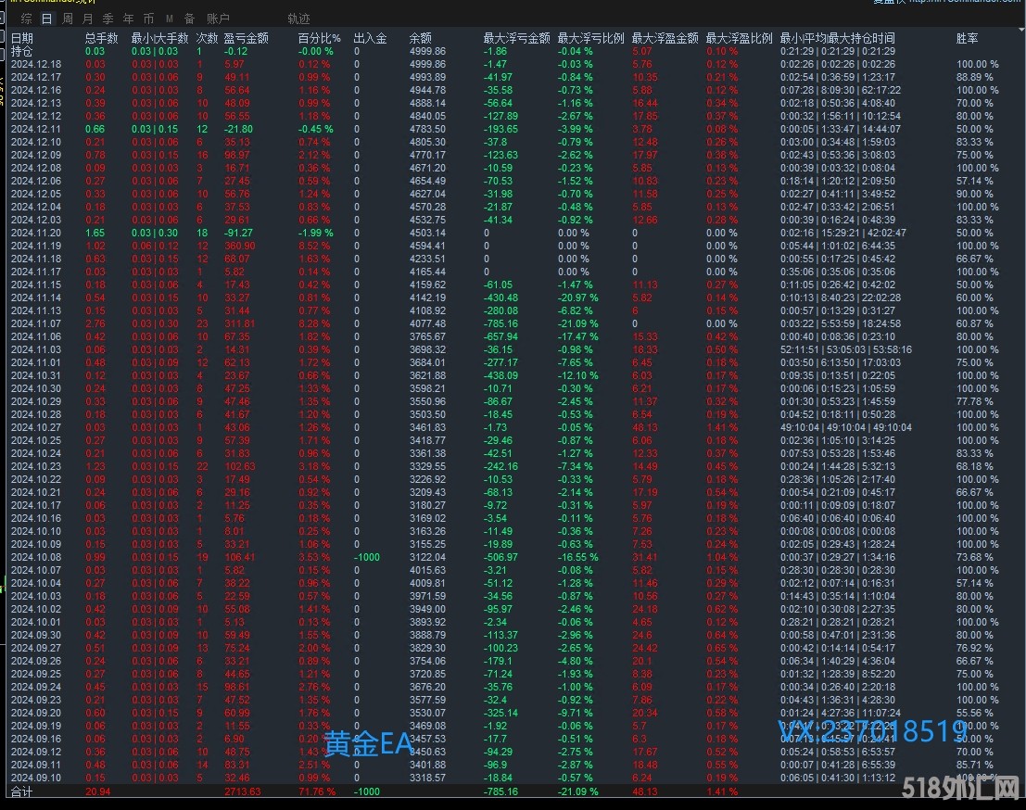Switch to the 月 monthly tab
1026x810 pixels.
[x=88, y=19]
